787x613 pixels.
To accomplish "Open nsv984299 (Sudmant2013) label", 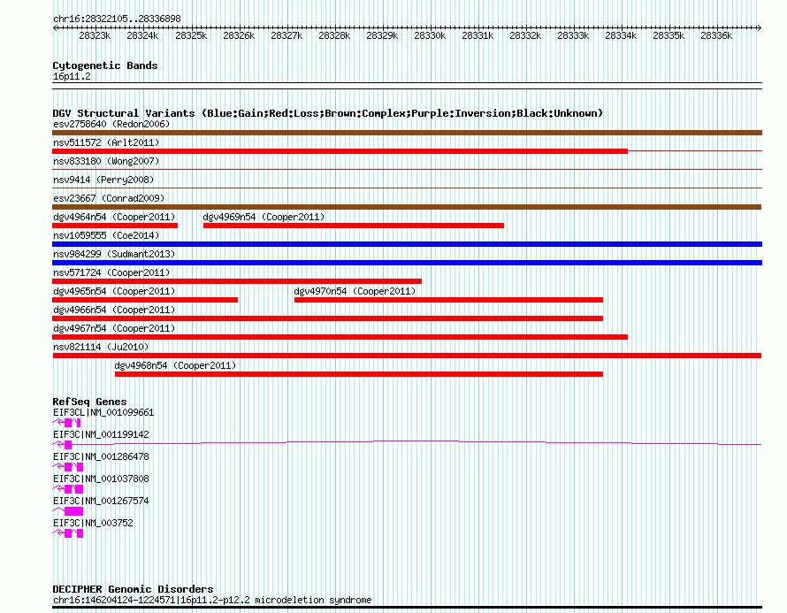I will [114, 254].
